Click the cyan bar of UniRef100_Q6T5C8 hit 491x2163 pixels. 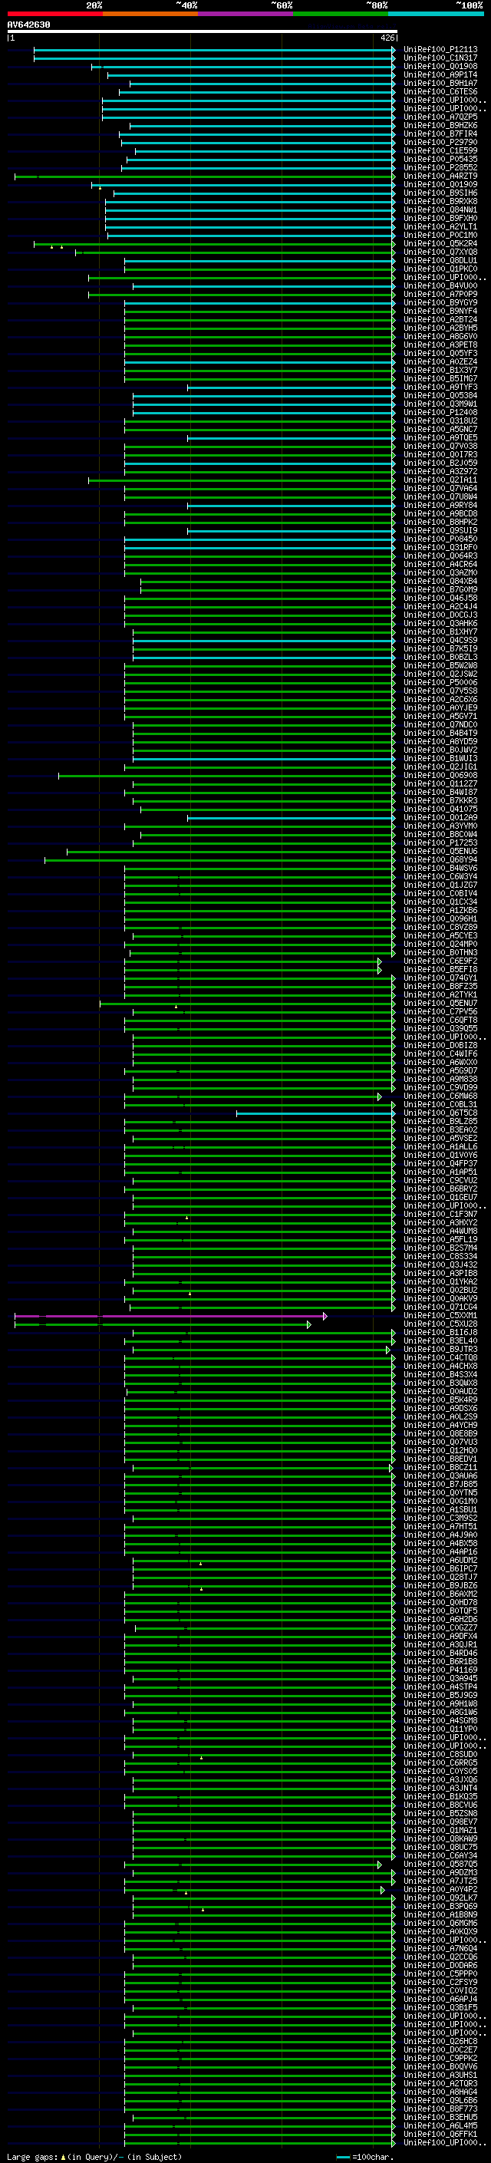click(315, 1114)
